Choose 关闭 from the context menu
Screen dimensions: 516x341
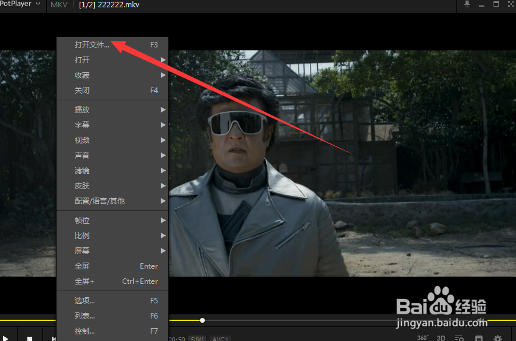click(112, 90)
